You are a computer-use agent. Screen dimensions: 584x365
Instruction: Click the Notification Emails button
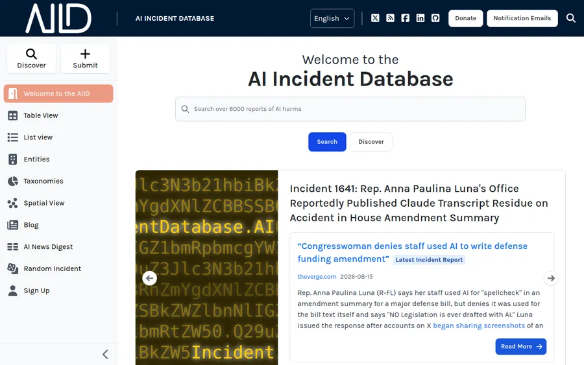(x=522, y=18)
